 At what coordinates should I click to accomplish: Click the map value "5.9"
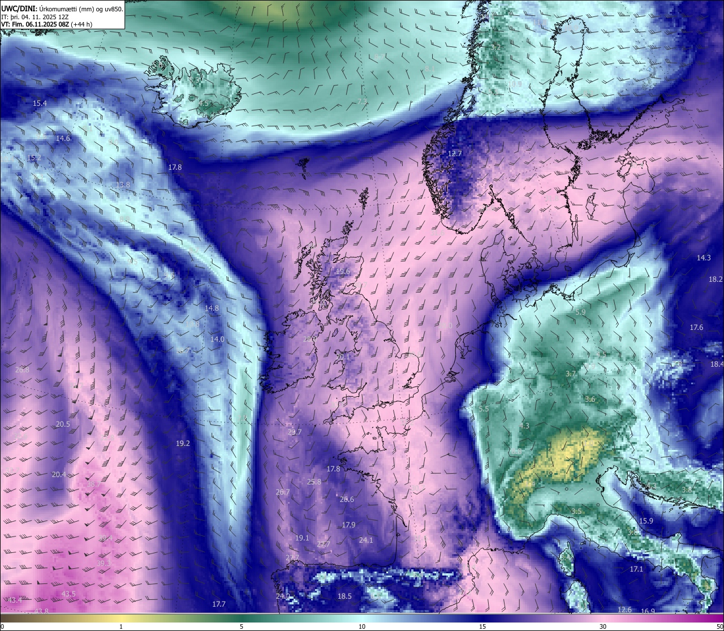580,312
